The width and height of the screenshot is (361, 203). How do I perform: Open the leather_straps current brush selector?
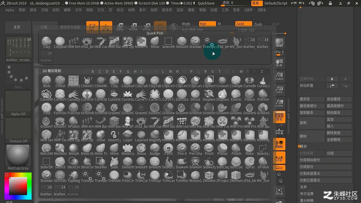(19, 49)
